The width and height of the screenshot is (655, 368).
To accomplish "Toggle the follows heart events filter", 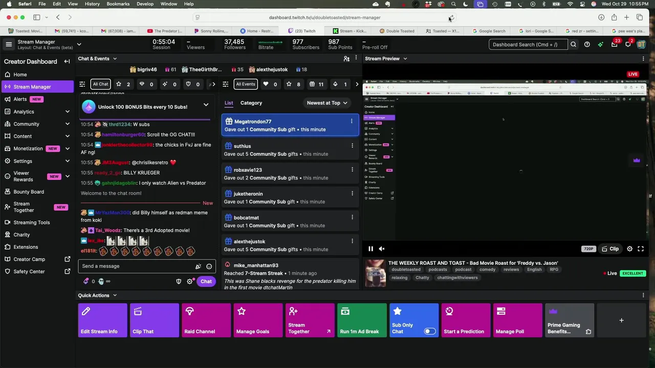I will point(271,84).
